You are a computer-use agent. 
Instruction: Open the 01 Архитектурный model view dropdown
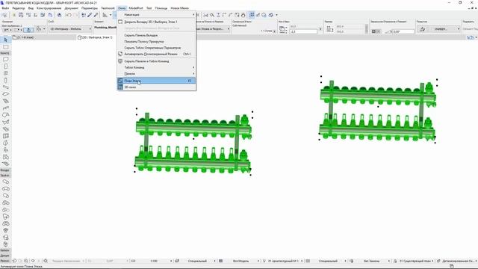point(282,261)
